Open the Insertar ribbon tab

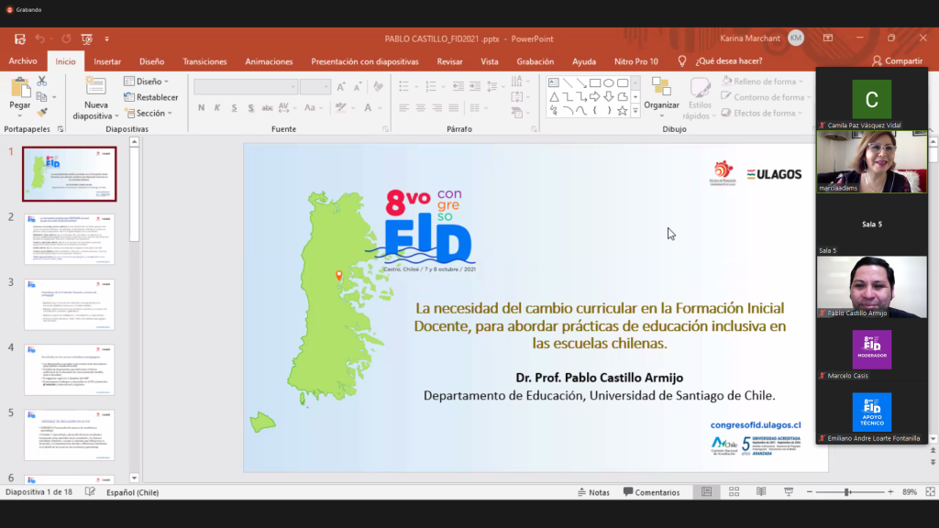click(107, 61)
